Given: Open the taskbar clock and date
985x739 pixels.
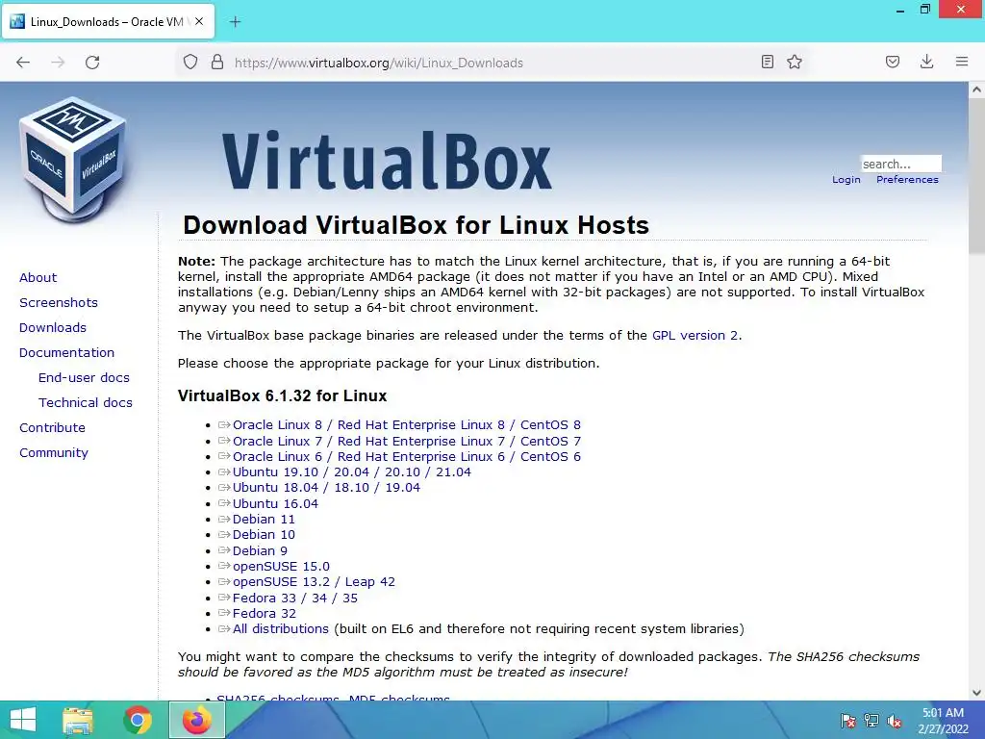Looking at the screenshot, I should pos(943,721).
